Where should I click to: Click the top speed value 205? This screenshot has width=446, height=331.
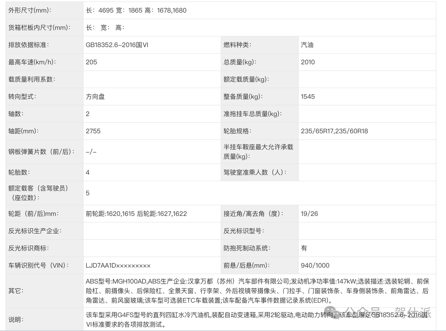point(91,62)
